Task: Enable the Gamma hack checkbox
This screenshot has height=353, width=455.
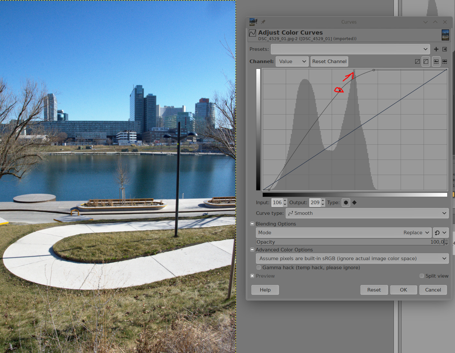Action: coord(259,268)
